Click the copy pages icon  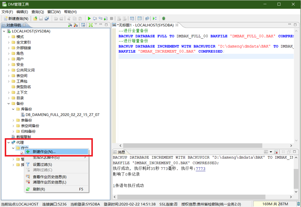(x=75, y=18)
